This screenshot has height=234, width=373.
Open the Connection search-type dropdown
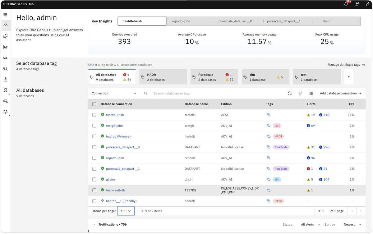tap(114, 93)
